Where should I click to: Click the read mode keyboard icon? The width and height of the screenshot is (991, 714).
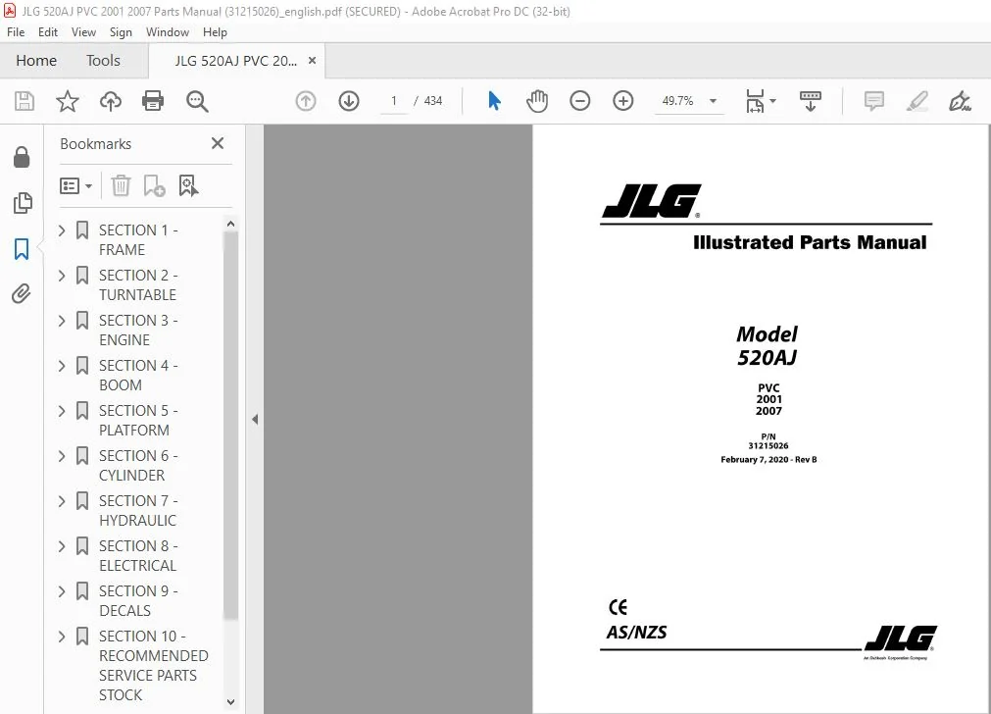(811, 101)
